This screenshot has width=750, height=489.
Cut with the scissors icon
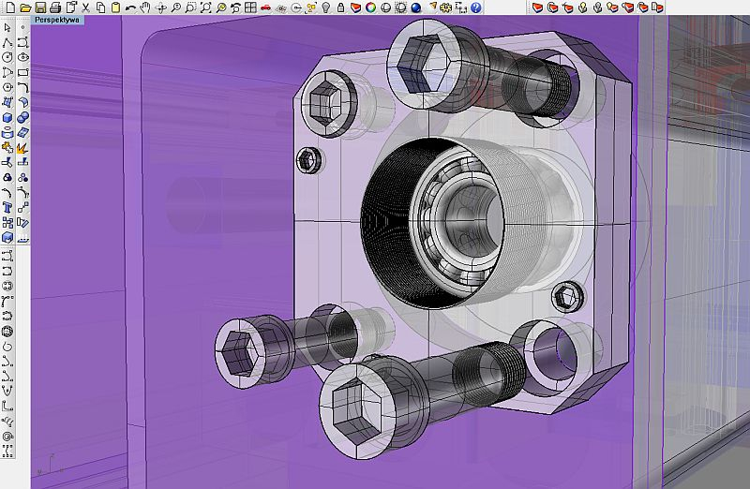pyautogui.click(x=85, y=7)
